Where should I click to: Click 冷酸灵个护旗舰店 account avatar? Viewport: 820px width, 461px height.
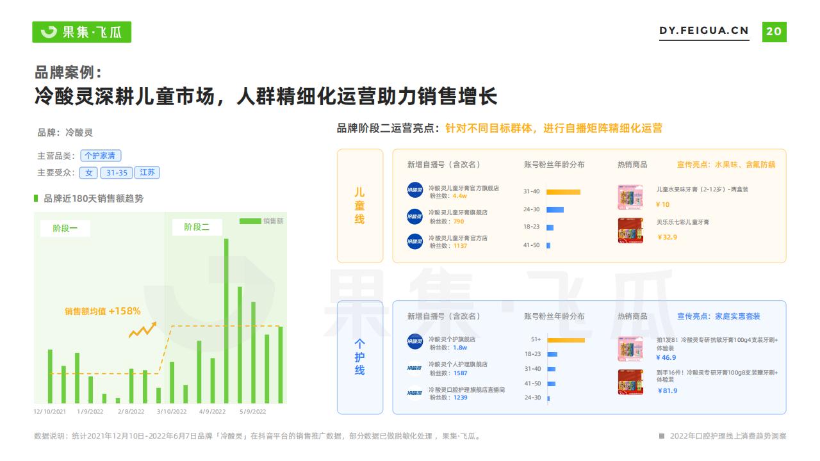click(x=415, y=342)
